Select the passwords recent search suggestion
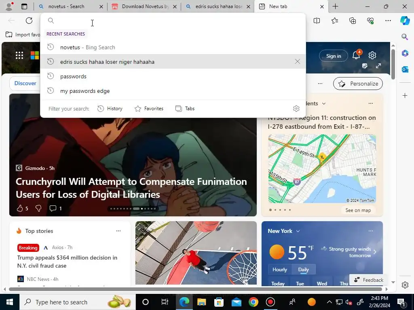Image resolution: width=414 pixels, height=310 pixels. point(173,76)
